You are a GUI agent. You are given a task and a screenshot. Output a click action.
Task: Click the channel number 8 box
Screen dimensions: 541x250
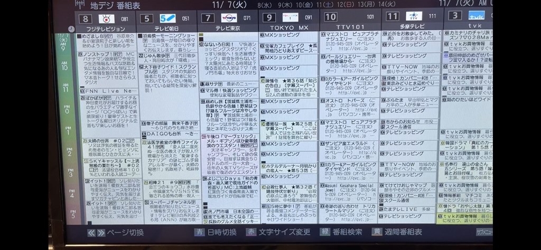coord(85,19)
